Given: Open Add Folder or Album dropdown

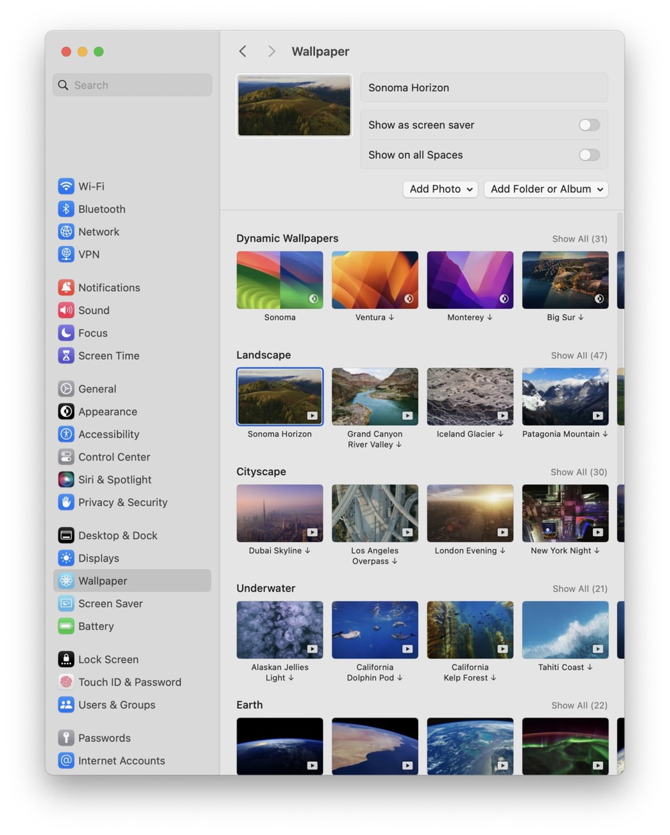Looking at the screenshot, I should click(546, 189).
